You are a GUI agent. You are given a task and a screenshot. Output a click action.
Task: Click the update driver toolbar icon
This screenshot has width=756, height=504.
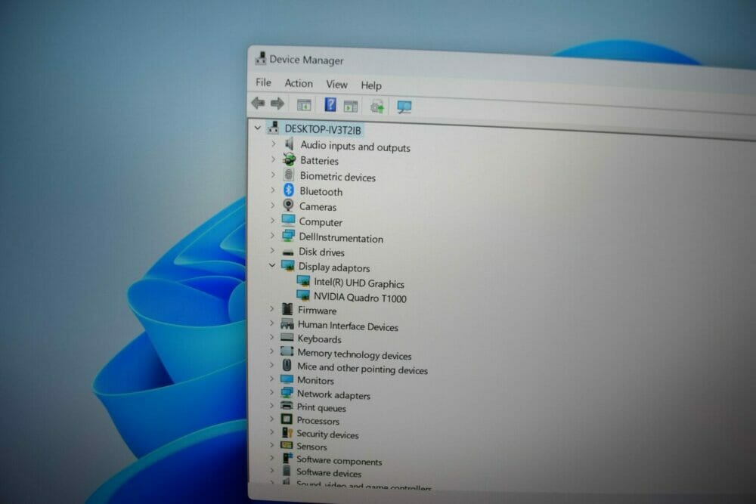tap(377, 106)
